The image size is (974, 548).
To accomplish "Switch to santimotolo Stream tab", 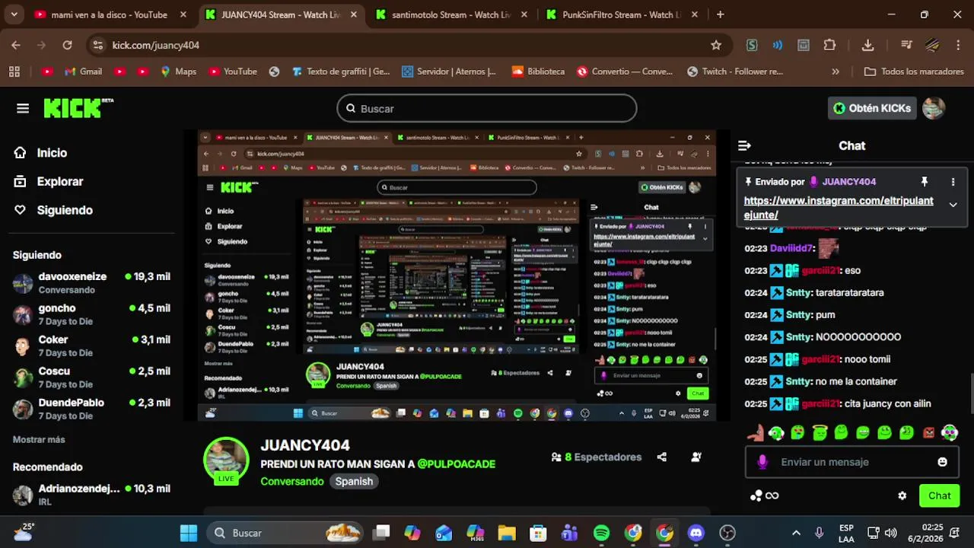I will pos(453,14).
